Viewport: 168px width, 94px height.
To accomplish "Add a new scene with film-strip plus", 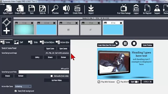I will [7, 26].
